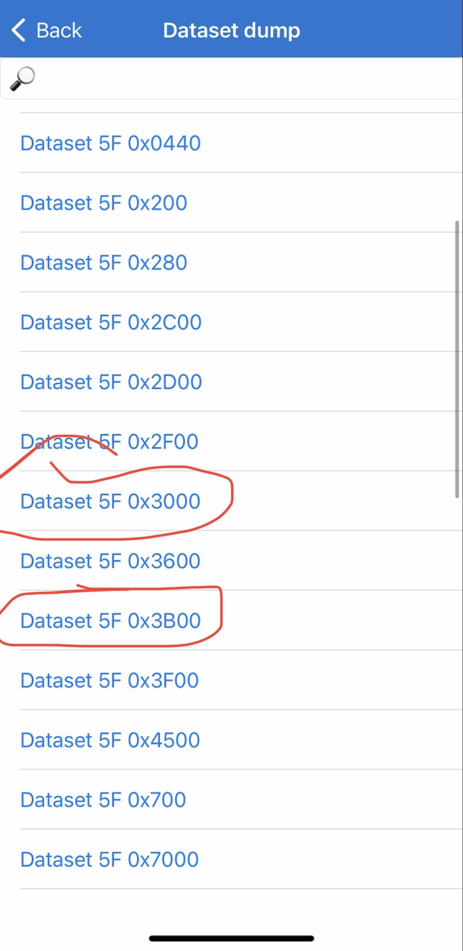The image size is (463, 951).
Task: Open the Dataset 5F 0x7000 item
Action: pyautogui.click(x=109, y=860)
